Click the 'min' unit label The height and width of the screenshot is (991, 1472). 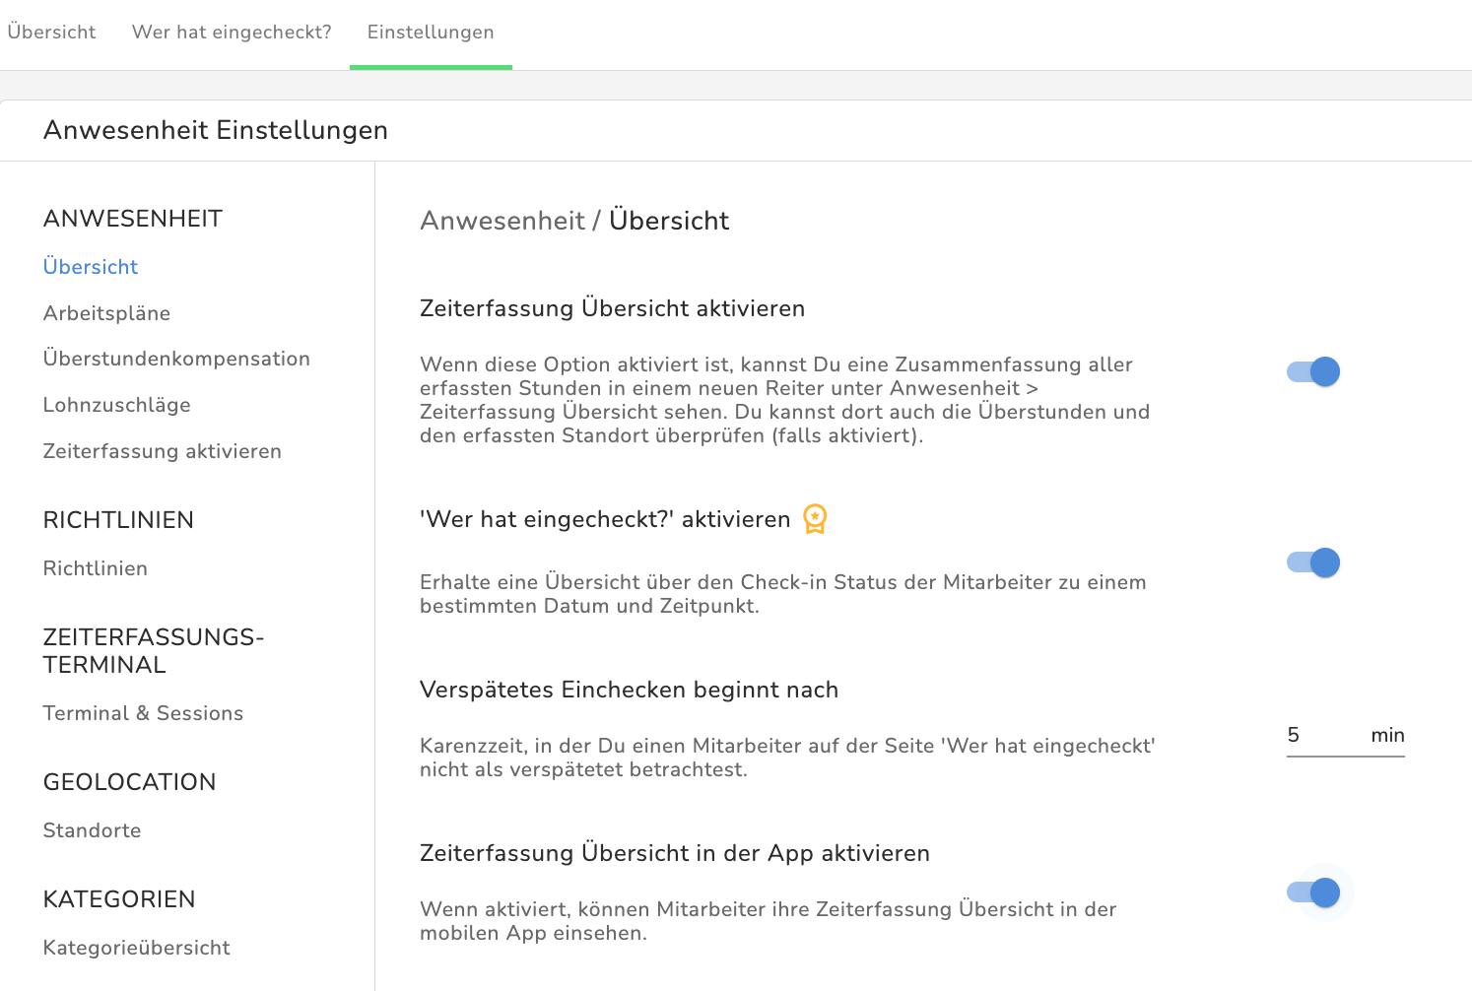[1387, 735]
